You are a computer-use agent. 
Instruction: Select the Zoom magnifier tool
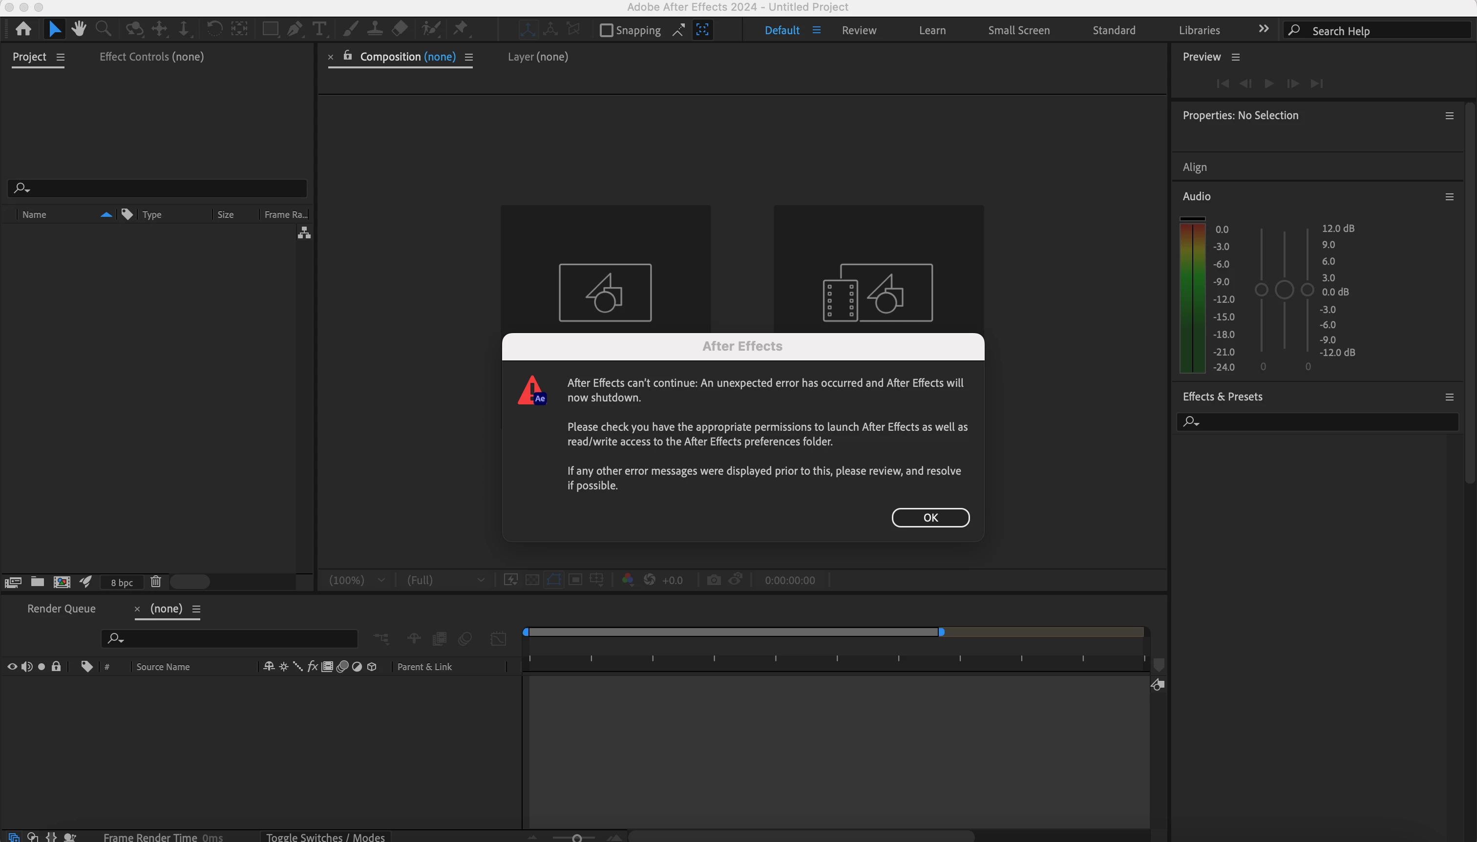tap(104, 28)
